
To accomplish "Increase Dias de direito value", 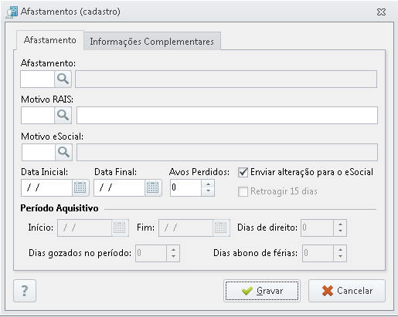I will pyautogui.click(x=340, y=224).
